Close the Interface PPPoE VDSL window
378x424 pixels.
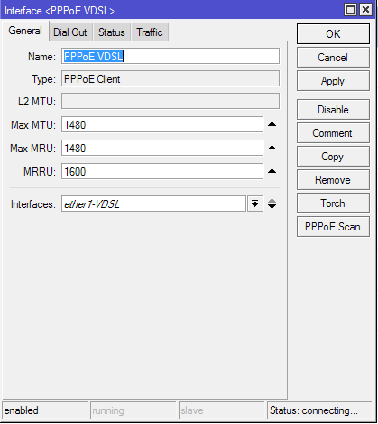pyautogui.click(x=365, y=10)
